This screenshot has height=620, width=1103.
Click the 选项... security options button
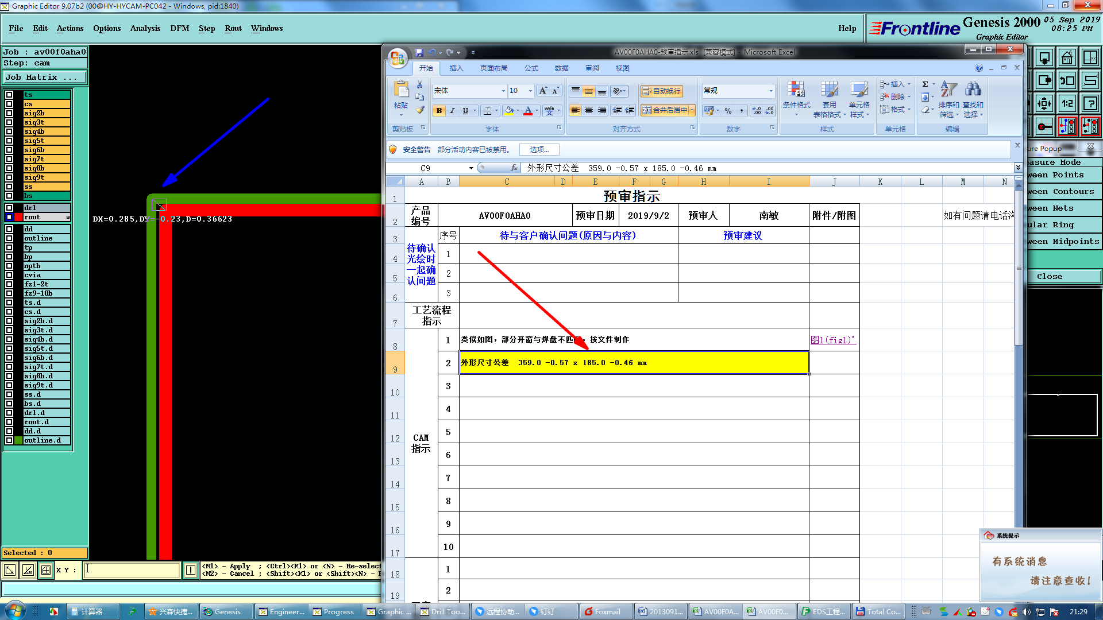[x=539, y=149]
